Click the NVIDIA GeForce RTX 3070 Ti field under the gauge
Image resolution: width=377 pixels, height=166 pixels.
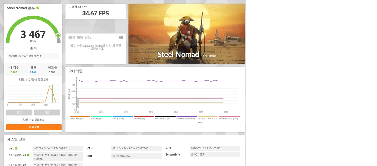[33, 56]
